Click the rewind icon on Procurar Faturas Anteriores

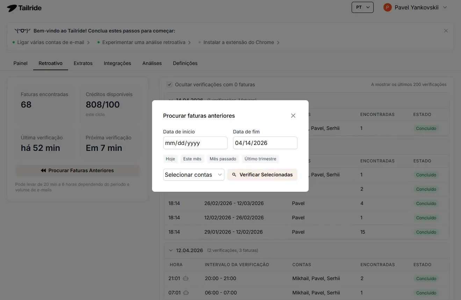click(43, 170)
